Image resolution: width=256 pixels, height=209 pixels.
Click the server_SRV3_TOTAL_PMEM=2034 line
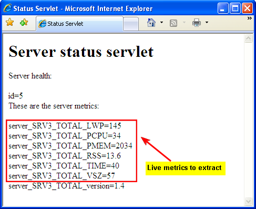point(70,146)
